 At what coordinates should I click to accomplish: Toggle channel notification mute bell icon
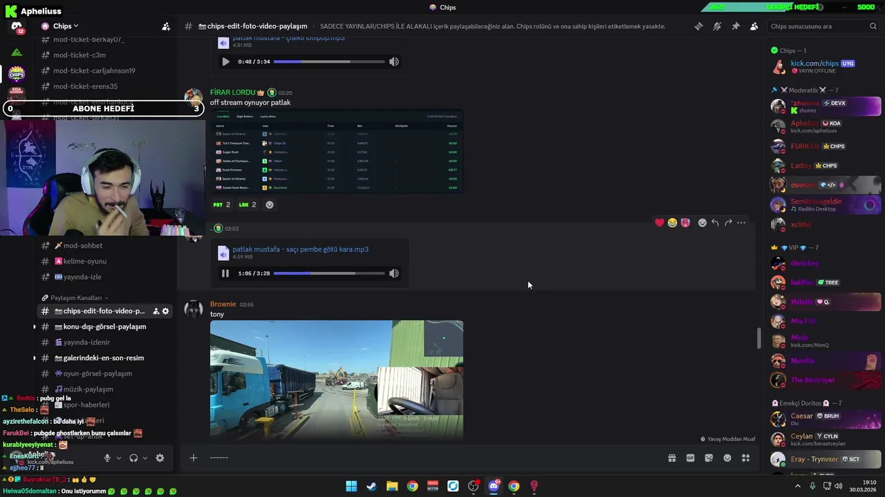pyautogui.click(x=717, y=26)
